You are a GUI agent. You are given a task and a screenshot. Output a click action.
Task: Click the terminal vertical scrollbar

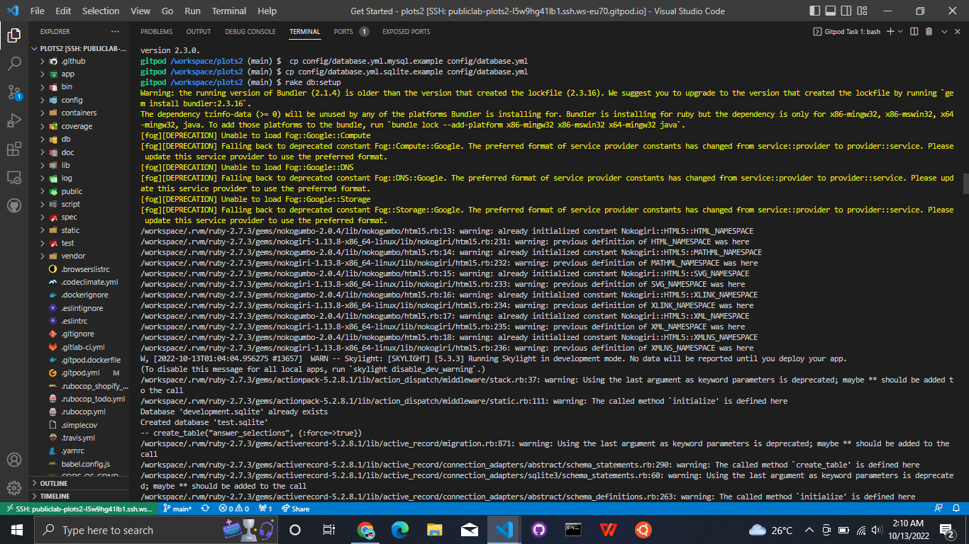(965, 186)
